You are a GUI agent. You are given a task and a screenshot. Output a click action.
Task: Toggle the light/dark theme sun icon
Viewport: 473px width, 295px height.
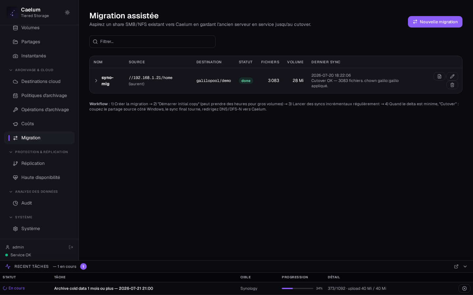point(67,12)
